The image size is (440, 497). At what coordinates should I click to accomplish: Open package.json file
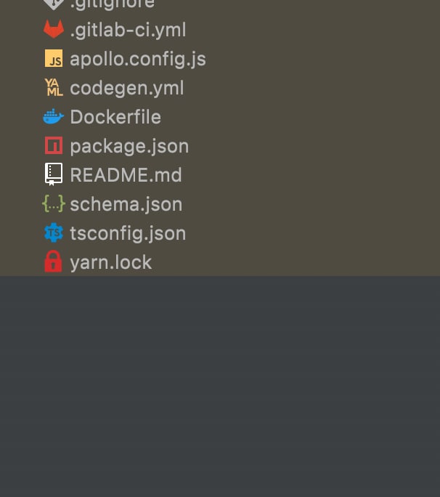tap(129, 146)
